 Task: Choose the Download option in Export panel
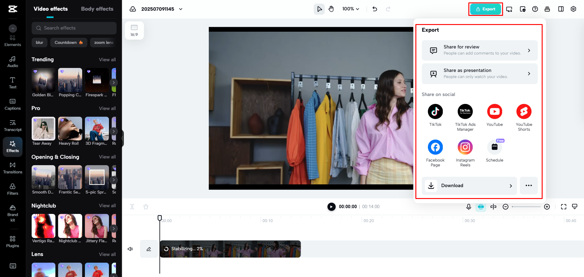pyautogui.click(x=469, y=186)
